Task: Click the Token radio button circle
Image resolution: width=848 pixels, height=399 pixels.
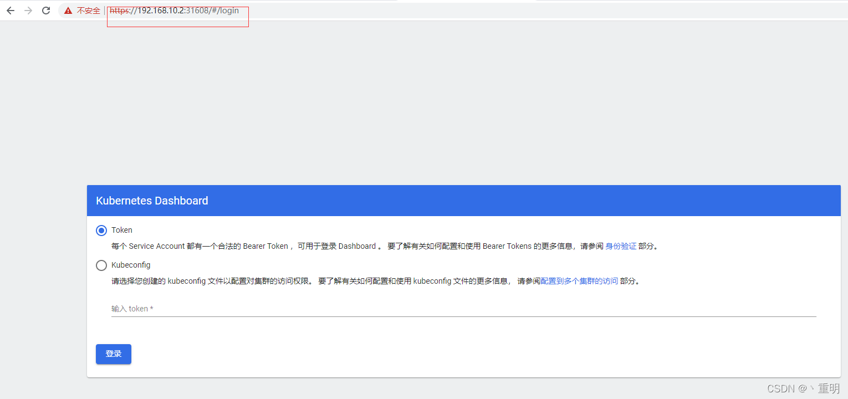Action: point(101,230)
